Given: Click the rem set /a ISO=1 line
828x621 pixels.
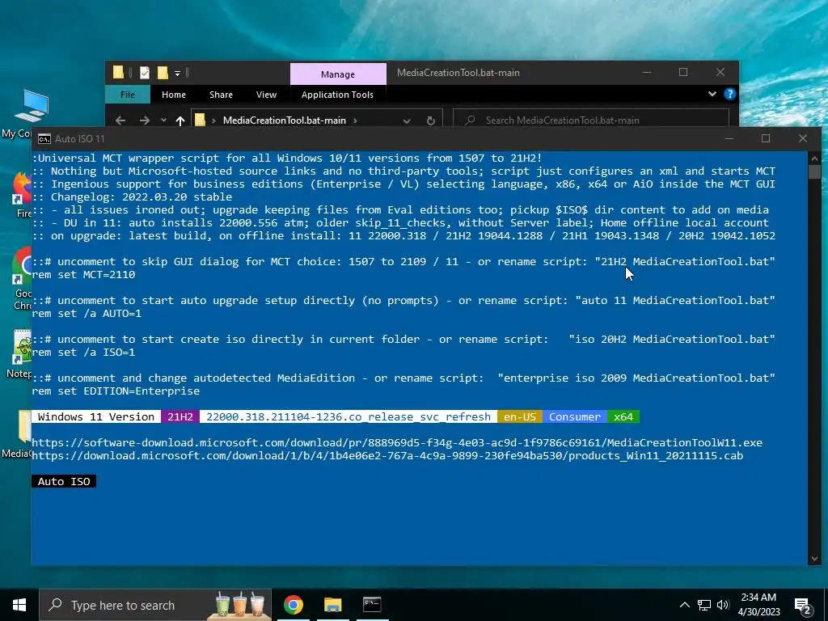Looking at the screenshot, I should point(83,353).
